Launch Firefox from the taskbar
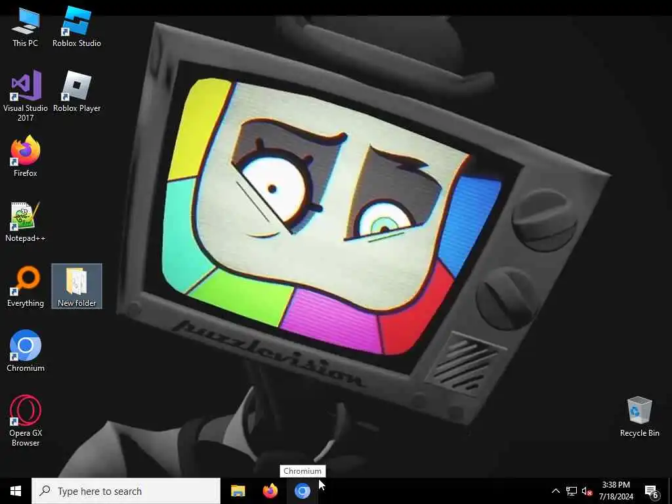The height and width of the screenshot is (504, 672). pyautogui.click(x=270, y=491)
